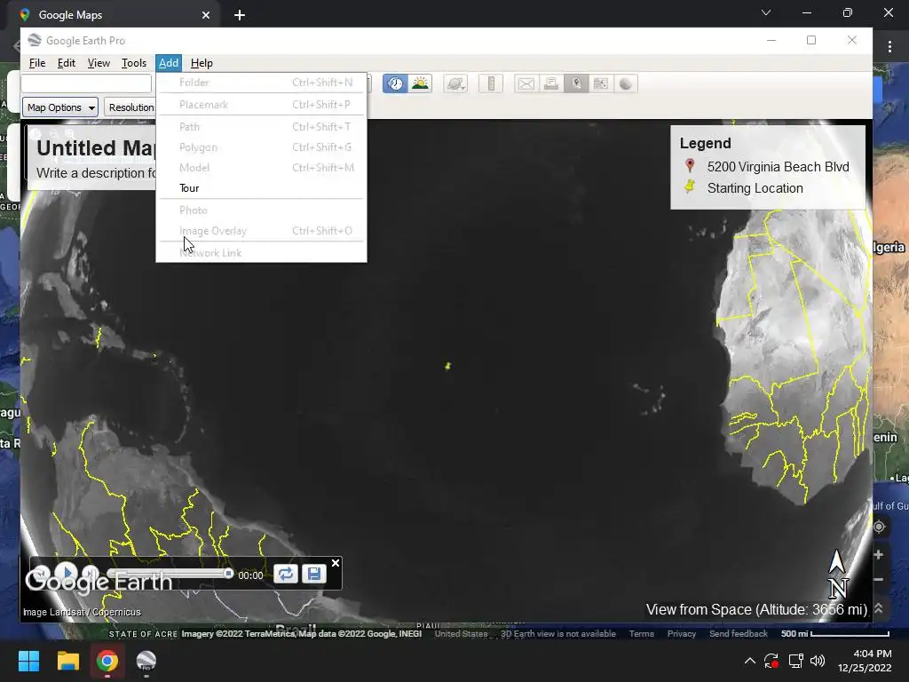Click the map description placeholder text

click(96, 173)
